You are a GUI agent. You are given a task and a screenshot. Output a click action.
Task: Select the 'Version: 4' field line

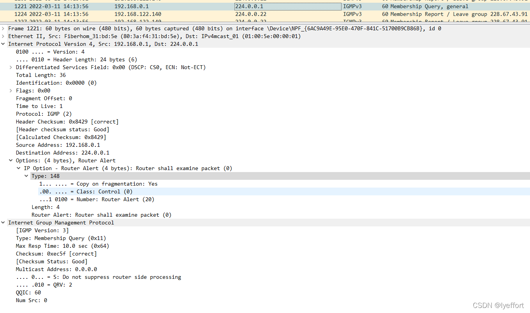[x=50, y=52]
